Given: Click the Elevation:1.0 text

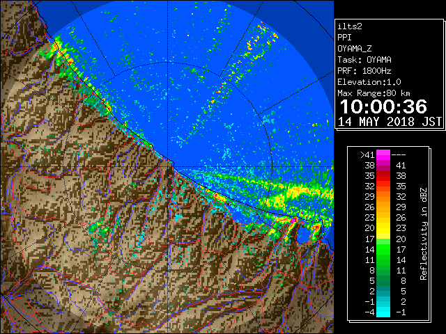Looking at the screenshot, I should (x=369, y=82).
